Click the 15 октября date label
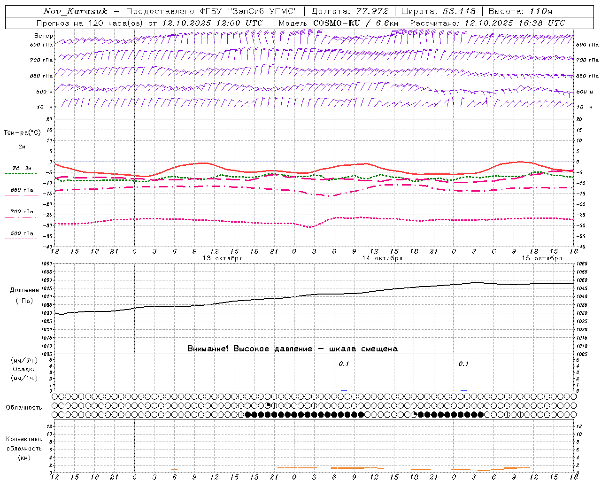This screenshot has height=481, width=601. [542, 258]
